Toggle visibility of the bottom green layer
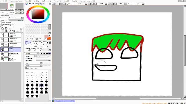 [x=2, y=58]
